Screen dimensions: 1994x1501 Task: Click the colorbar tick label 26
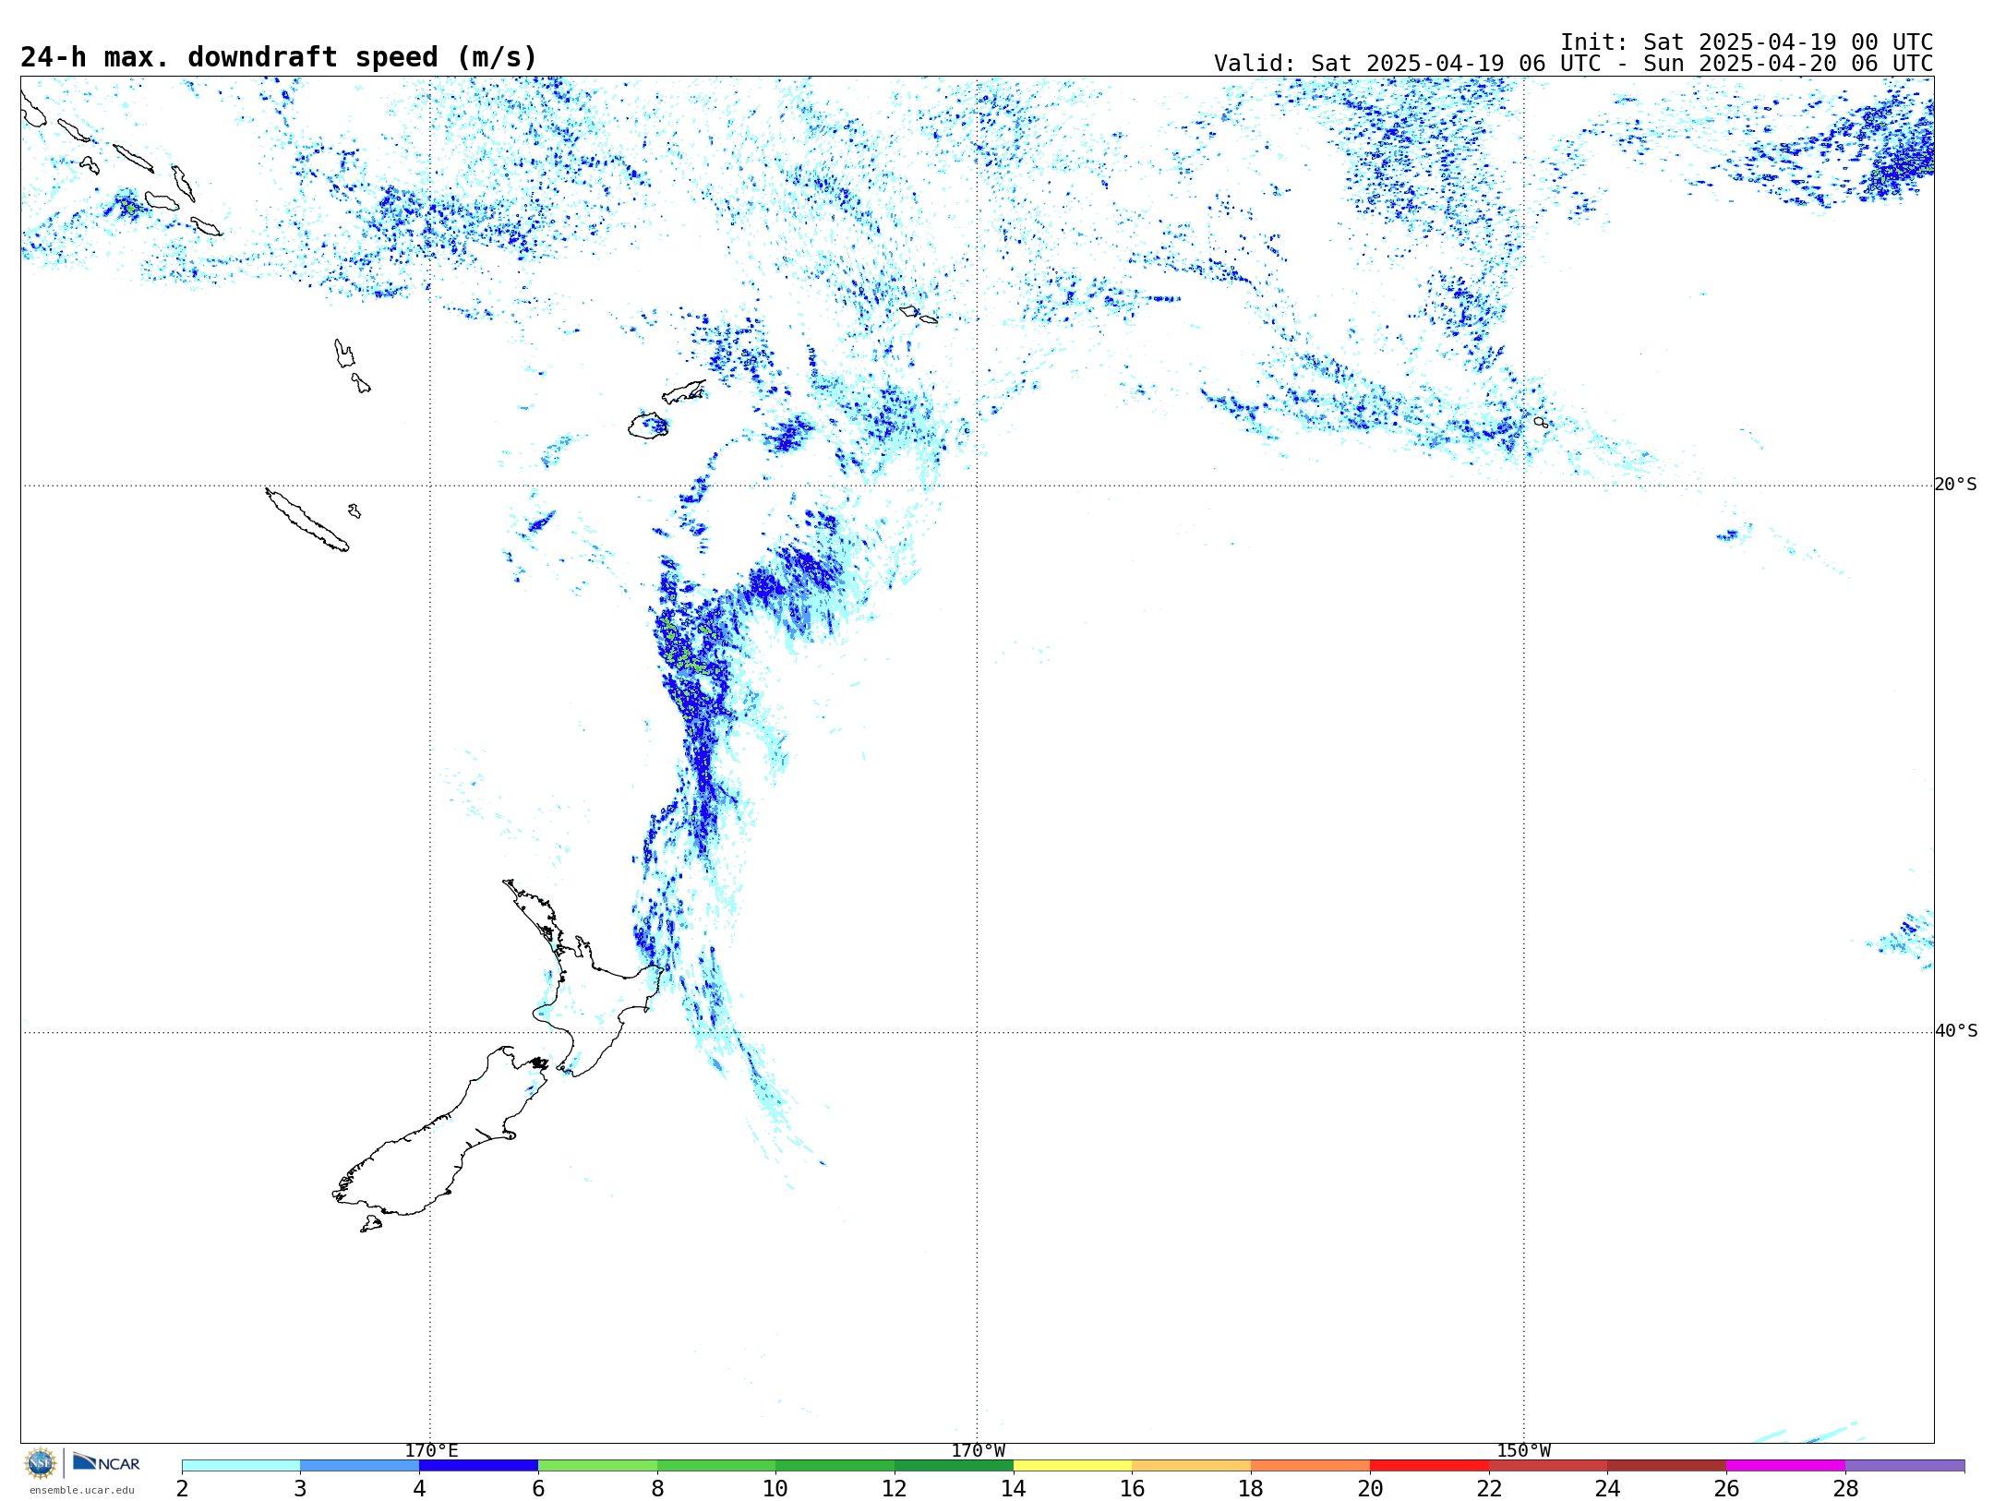point(1726,1488)
